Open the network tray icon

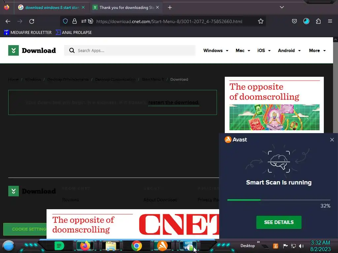pos(293,246)
